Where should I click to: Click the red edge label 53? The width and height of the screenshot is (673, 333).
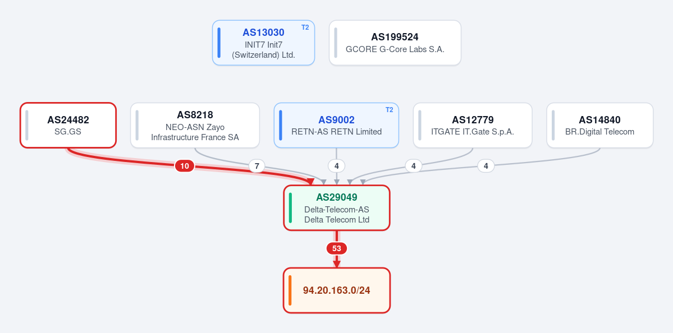point(337,248)
